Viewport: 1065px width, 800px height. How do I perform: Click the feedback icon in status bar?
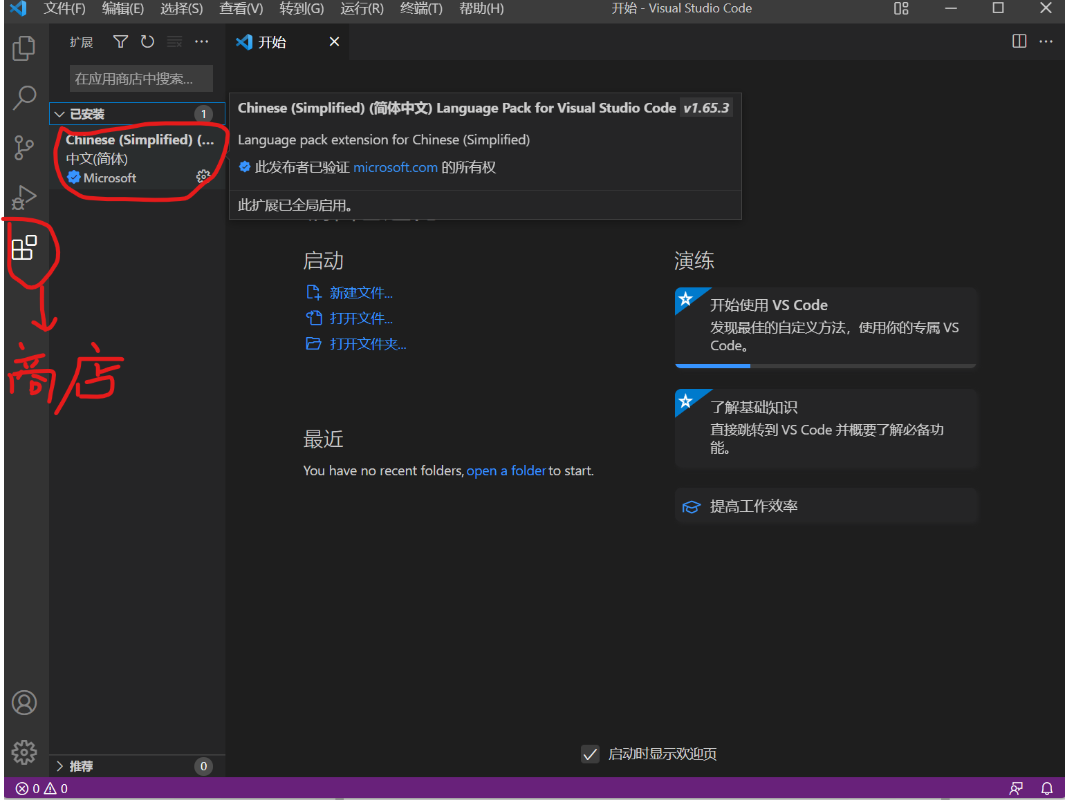pos(1016,788)
